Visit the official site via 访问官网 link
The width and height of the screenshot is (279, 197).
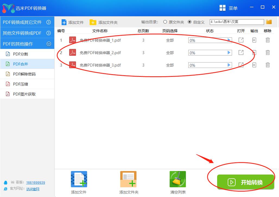click(x=33, y=189)
